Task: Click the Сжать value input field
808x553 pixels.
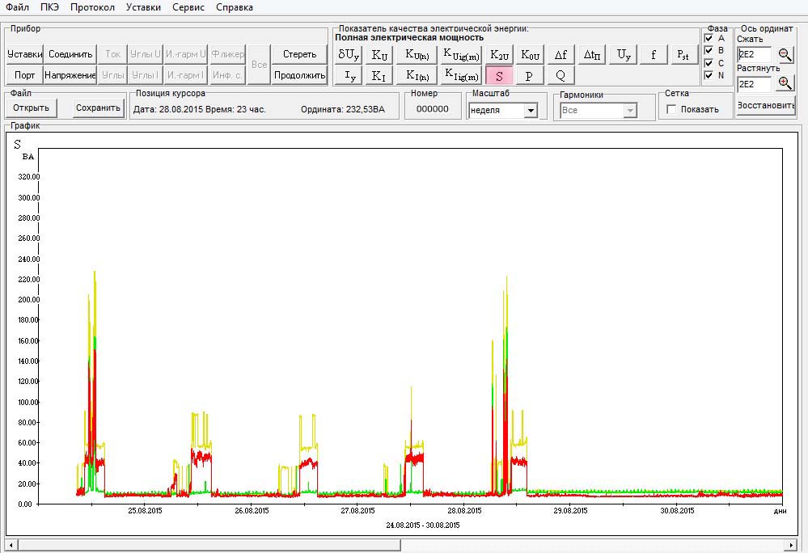Action: point(755,55)
